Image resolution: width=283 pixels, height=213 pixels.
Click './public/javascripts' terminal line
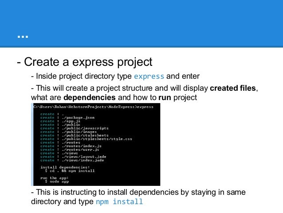[75, 129]
